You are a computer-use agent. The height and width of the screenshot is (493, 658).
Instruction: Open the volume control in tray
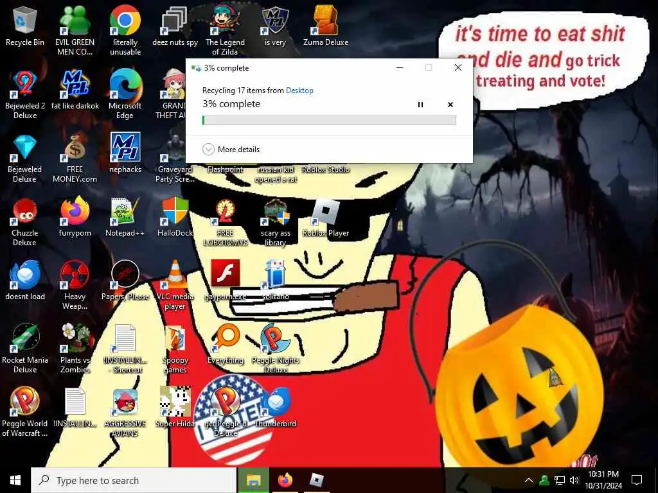(574, 480)
